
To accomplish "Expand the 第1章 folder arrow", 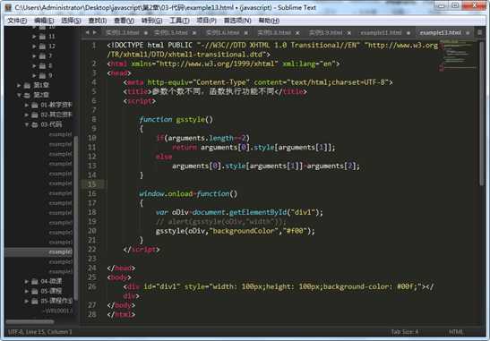I will [x=19, y=85].
